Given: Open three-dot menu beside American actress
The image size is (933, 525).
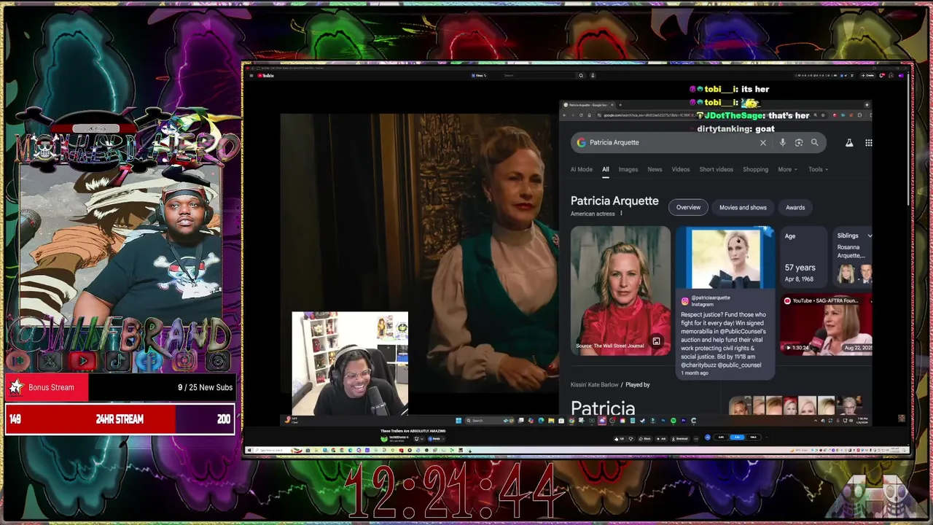Looking at the screenshot, I should click(622, 214).
